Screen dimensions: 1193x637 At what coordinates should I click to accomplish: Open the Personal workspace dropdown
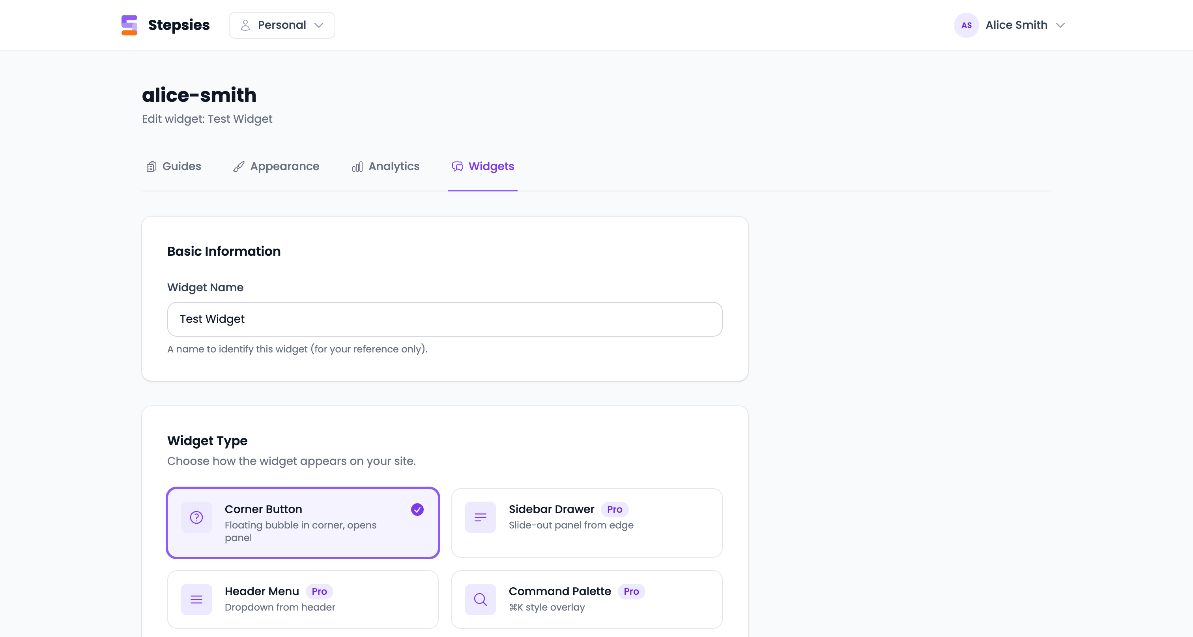click(282, 25)
